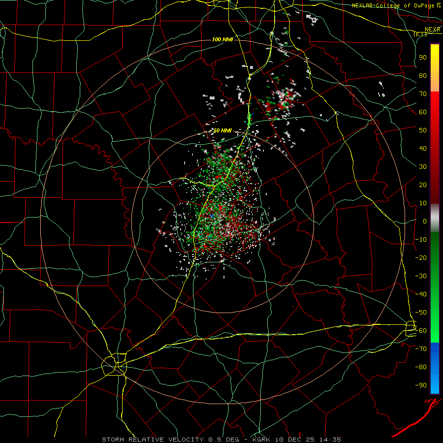The width and height of the screenshot is (443, 443).
Task: Select the -70 value on velocity scale
Action: pos(421,349)
